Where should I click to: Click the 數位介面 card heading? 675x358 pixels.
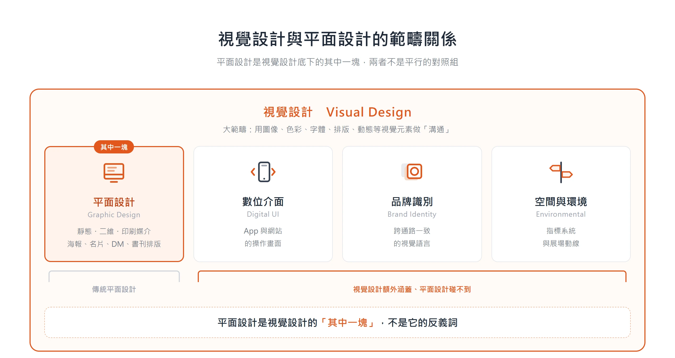click(263, 202)
